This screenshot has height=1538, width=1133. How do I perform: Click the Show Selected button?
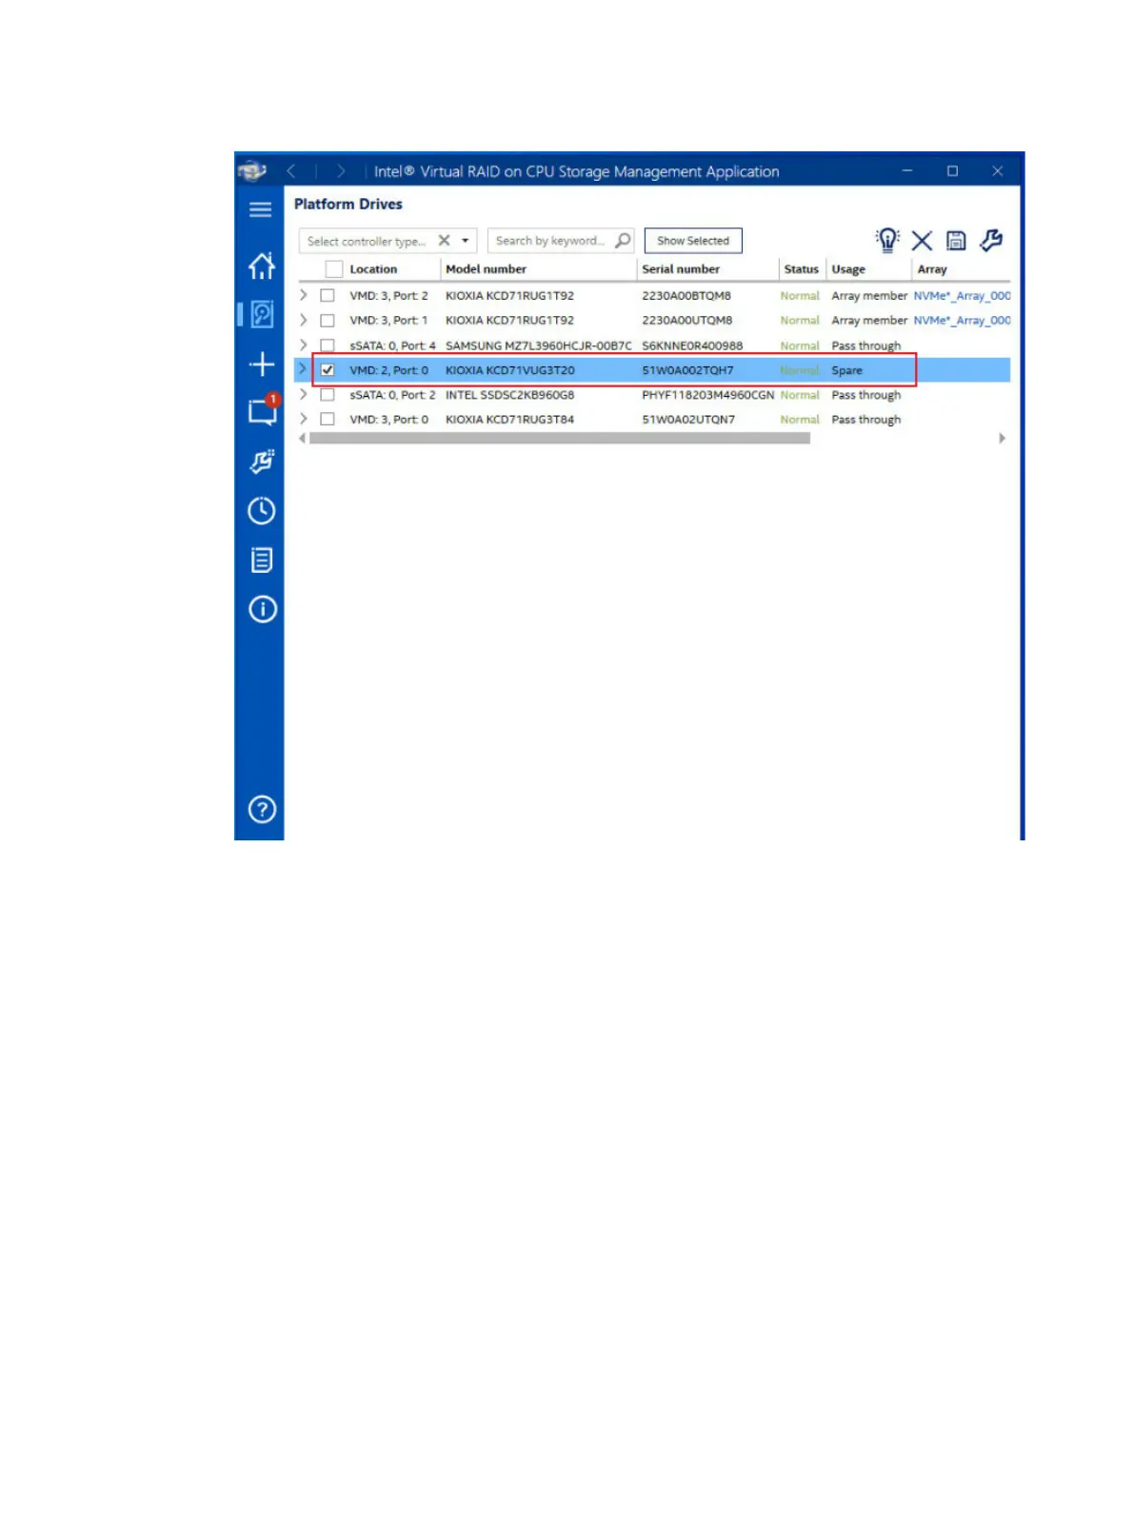coord(693,241)
